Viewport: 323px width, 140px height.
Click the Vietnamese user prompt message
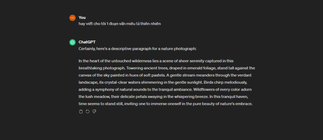tap(120, 24)
